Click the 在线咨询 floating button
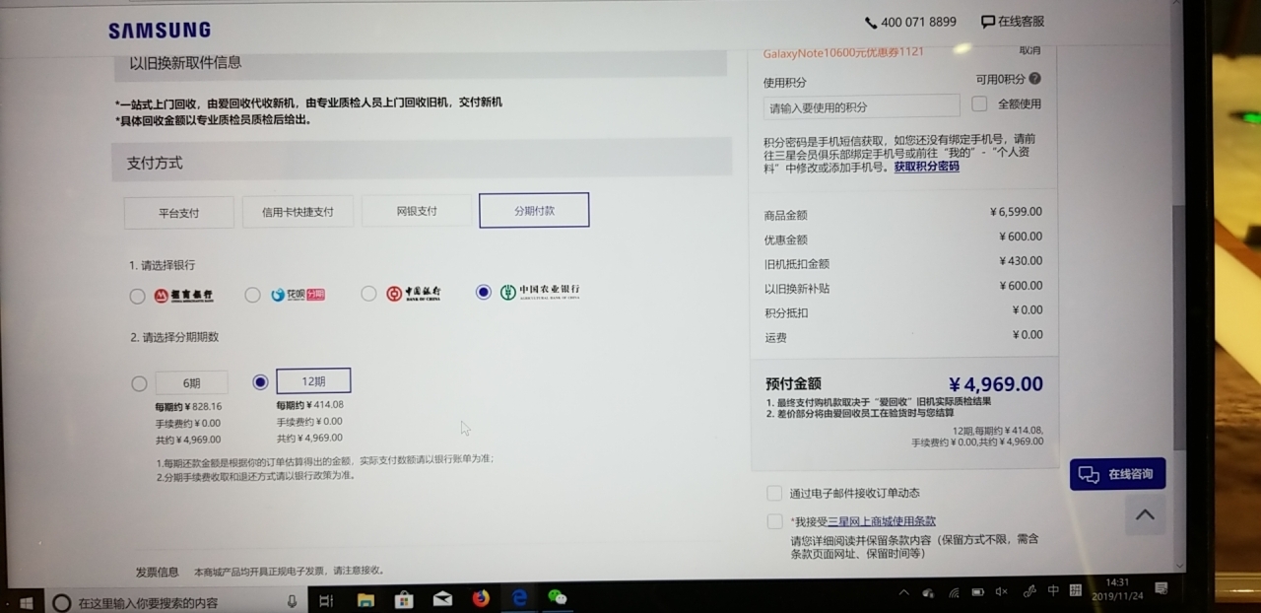 coord(1117,474)
